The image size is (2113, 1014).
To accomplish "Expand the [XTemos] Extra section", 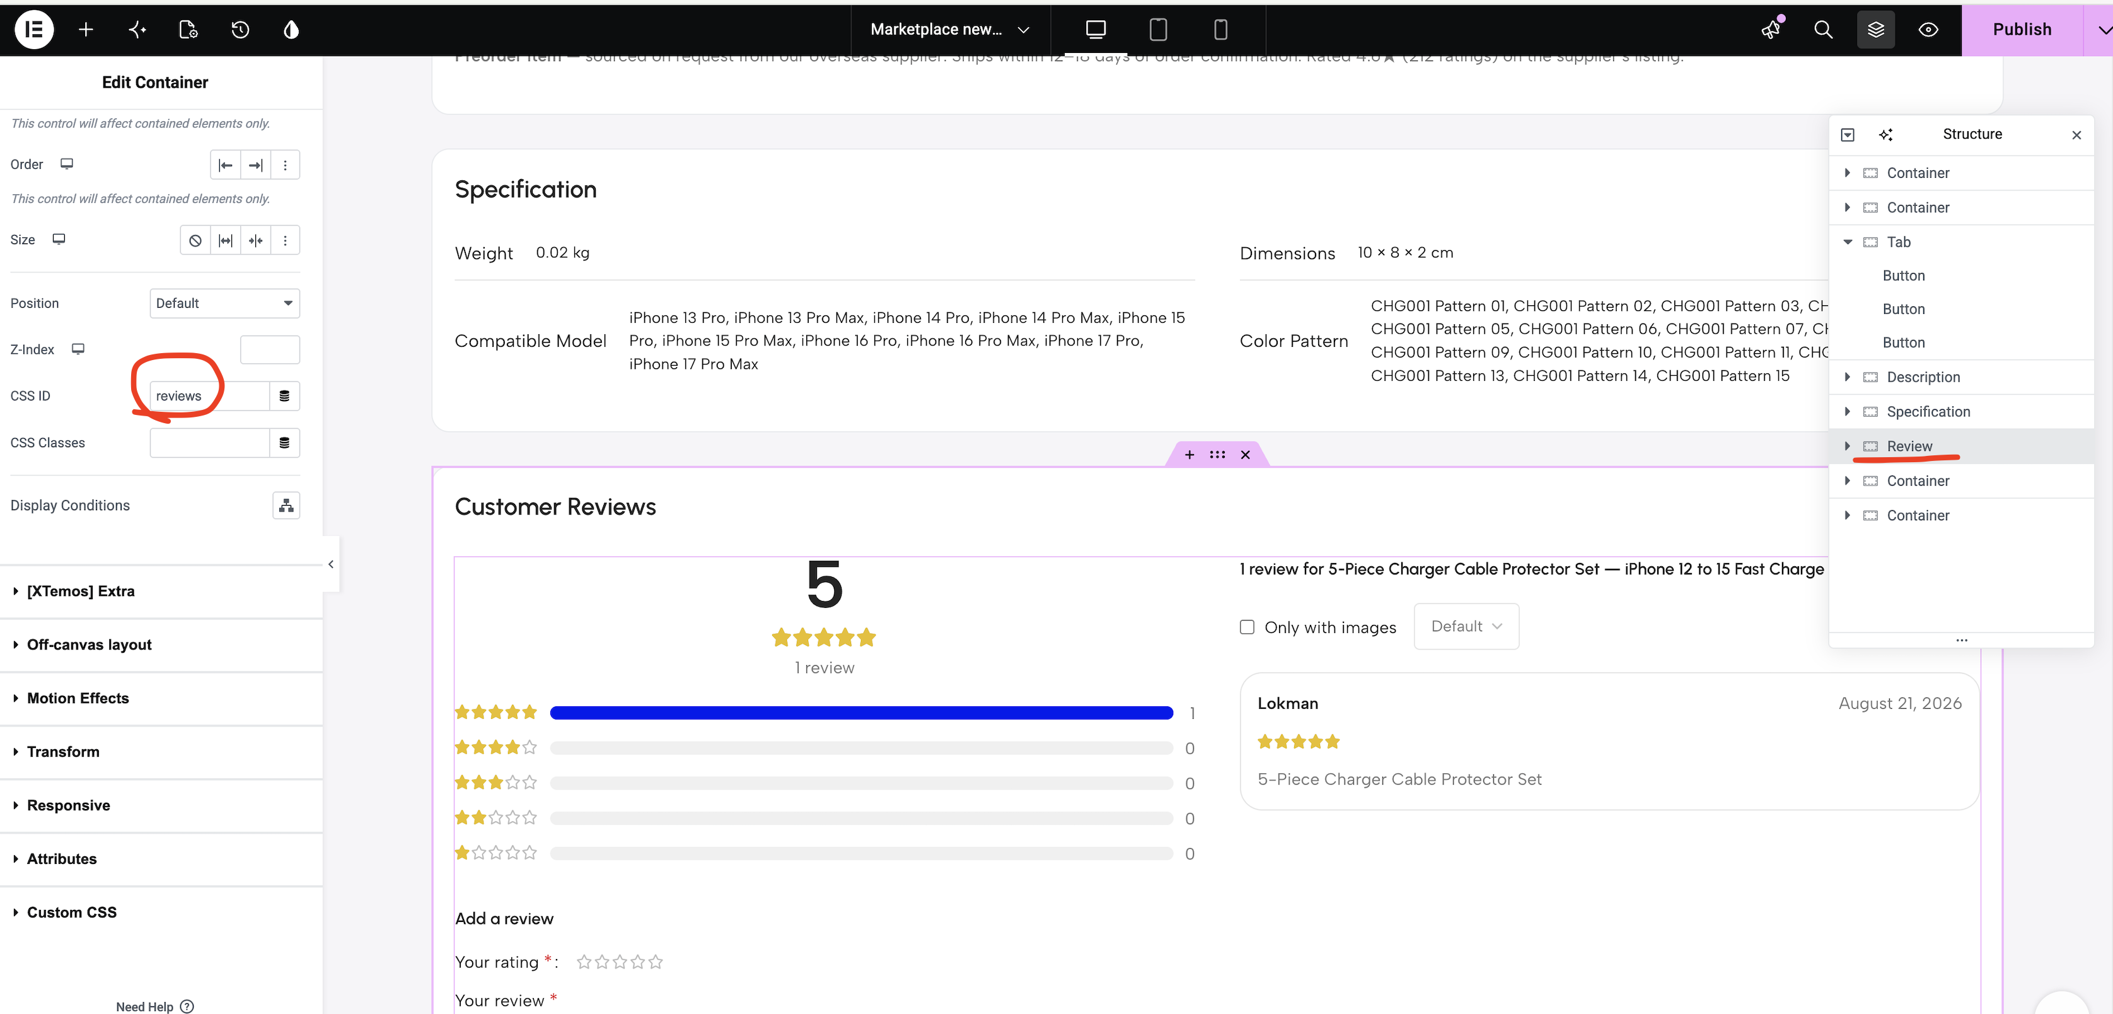I will tap(161, 591).
